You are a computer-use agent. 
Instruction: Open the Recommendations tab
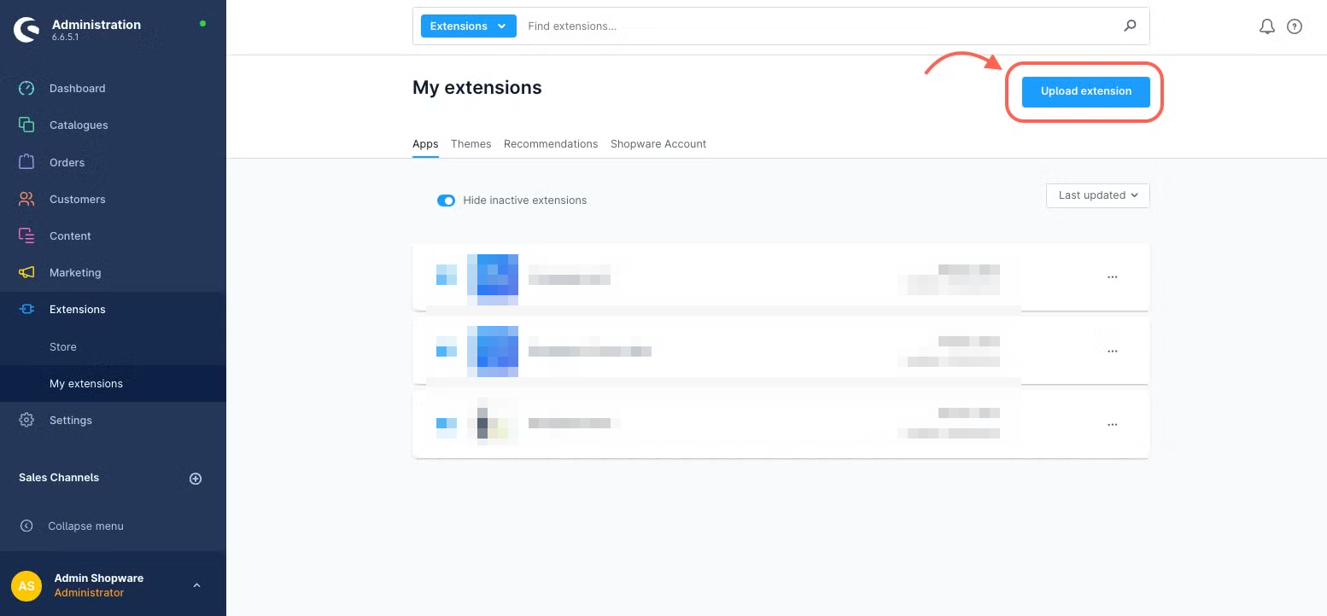[x=551, y=144]
